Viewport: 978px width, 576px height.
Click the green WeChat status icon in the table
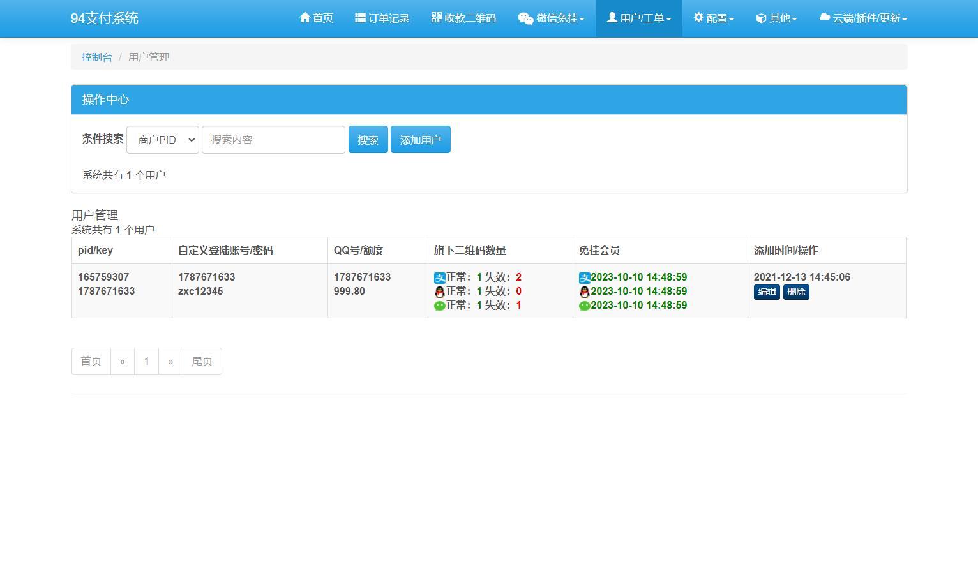439,306
